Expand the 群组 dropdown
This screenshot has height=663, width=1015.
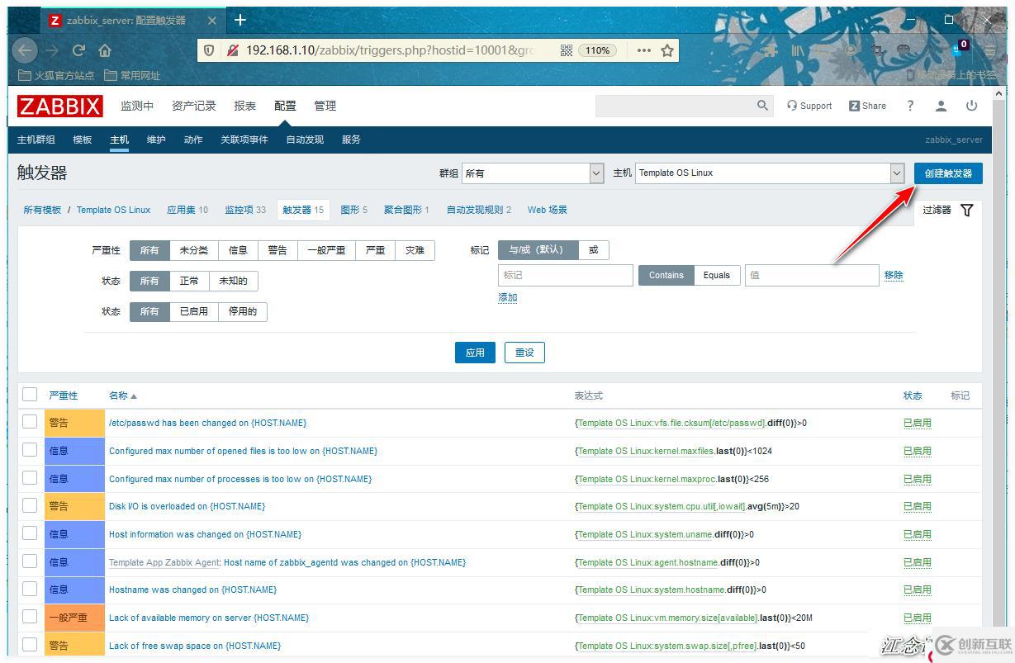(533, 173)
